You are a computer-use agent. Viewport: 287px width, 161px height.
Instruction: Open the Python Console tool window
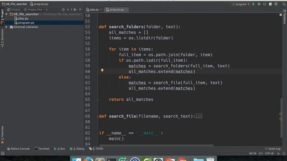click(x=18, y=149)
